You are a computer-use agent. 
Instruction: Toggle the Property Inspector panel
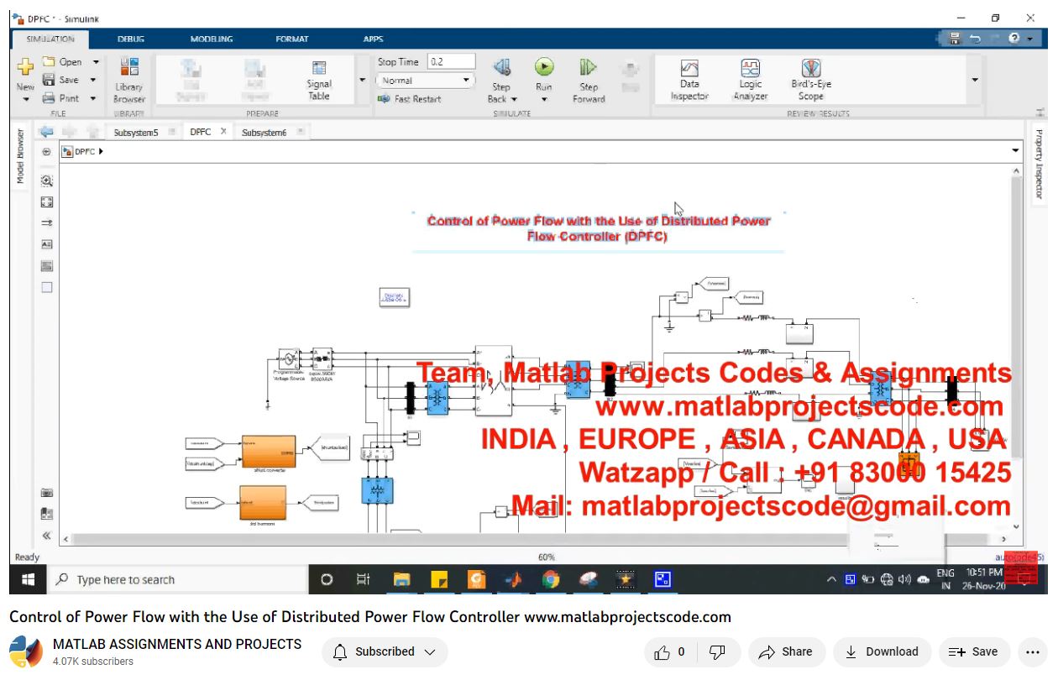[x=1039, y=164]
